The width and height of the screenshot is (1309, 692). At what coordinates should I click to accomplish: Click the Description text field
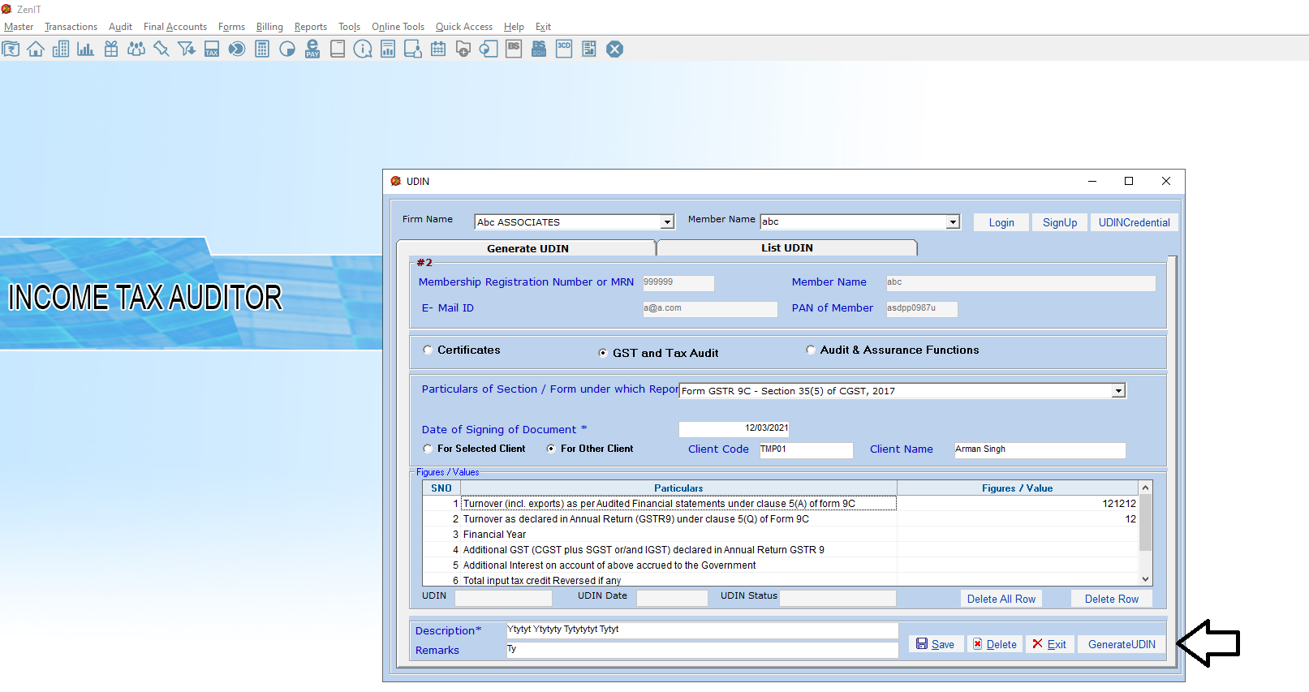tap(702, 630)
